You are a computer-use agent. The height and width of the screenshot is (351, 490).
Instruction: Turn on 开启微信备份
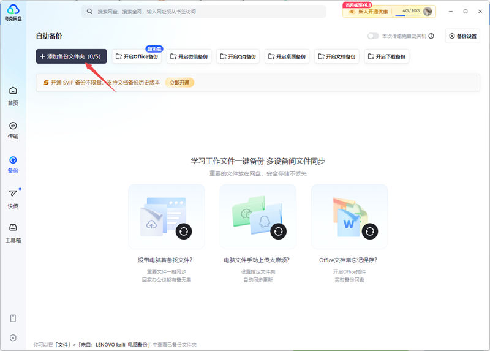[189, 56]
